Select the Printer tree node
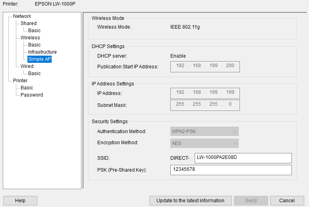Image resolution: width=309 pixels, height=207 pixels. click(20, 80)
